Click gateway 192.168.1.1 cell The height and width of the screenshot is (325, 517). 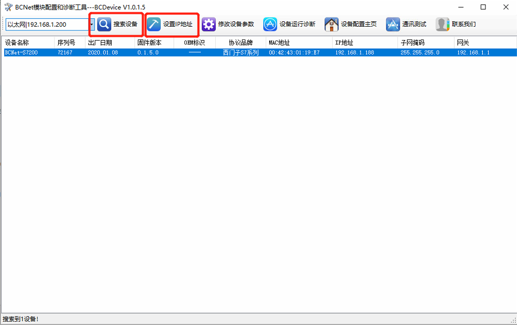(474, 52)
